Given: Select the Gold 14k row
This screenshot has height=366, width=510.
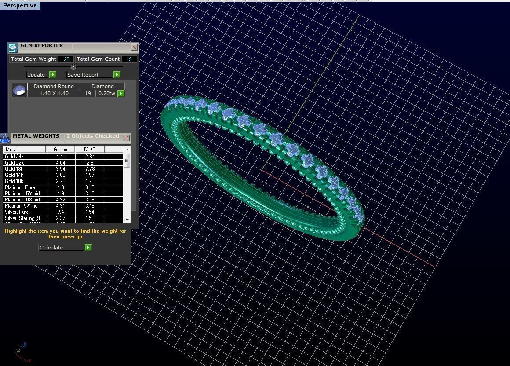Looking at the screenshot, I should coord(63,175).
